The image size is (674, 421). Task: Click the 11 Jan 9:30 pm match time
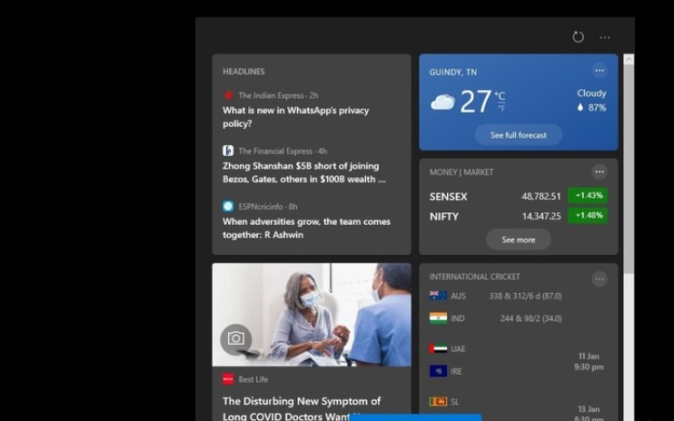[589, 361]
